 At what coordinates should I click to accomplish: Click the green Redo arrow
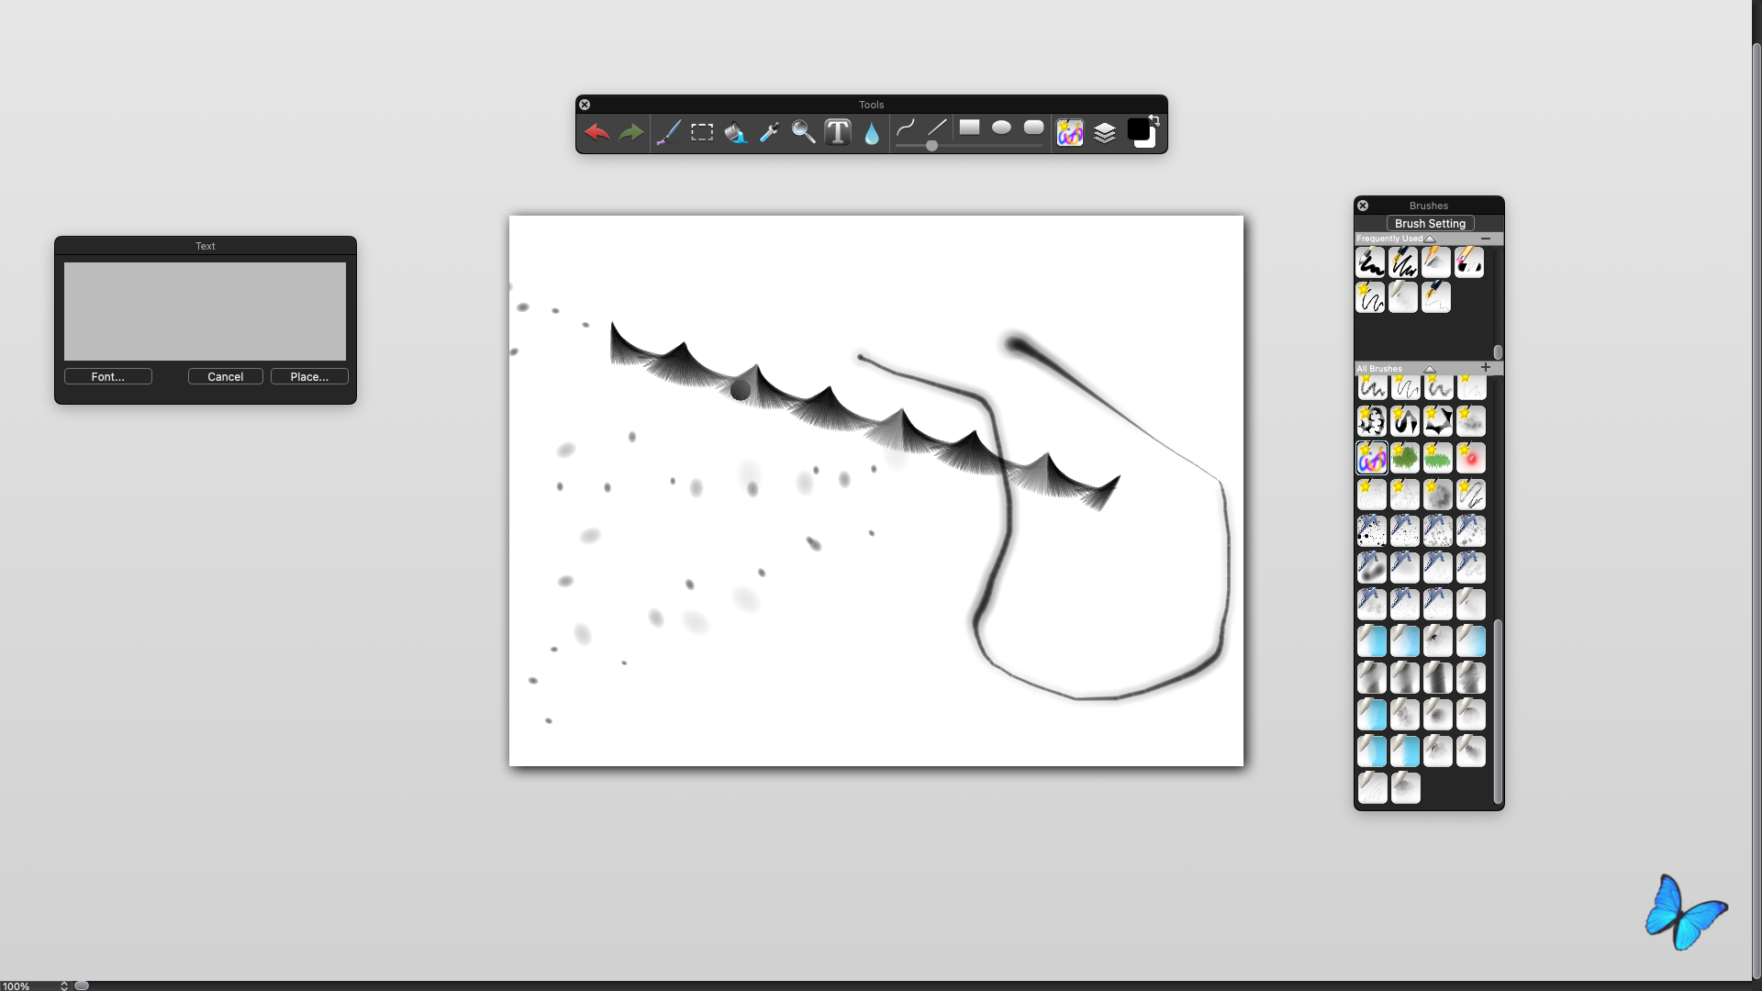click(631, 133)
